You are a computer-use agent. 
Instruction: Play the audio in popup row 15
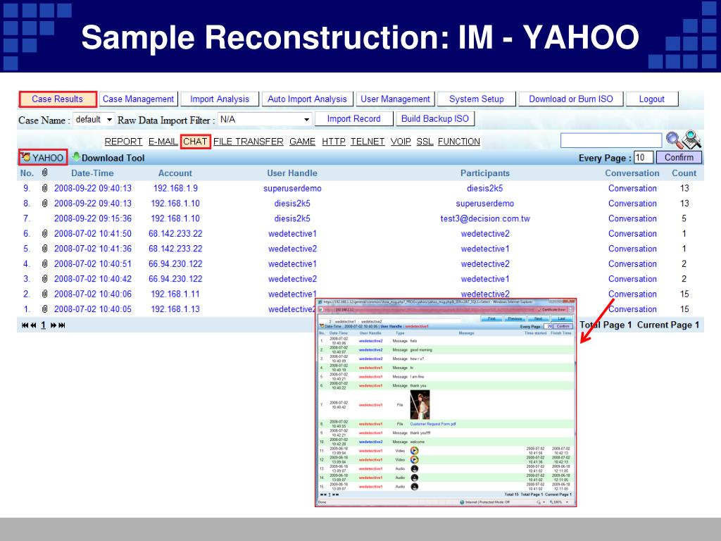click(x=414, y=486)
